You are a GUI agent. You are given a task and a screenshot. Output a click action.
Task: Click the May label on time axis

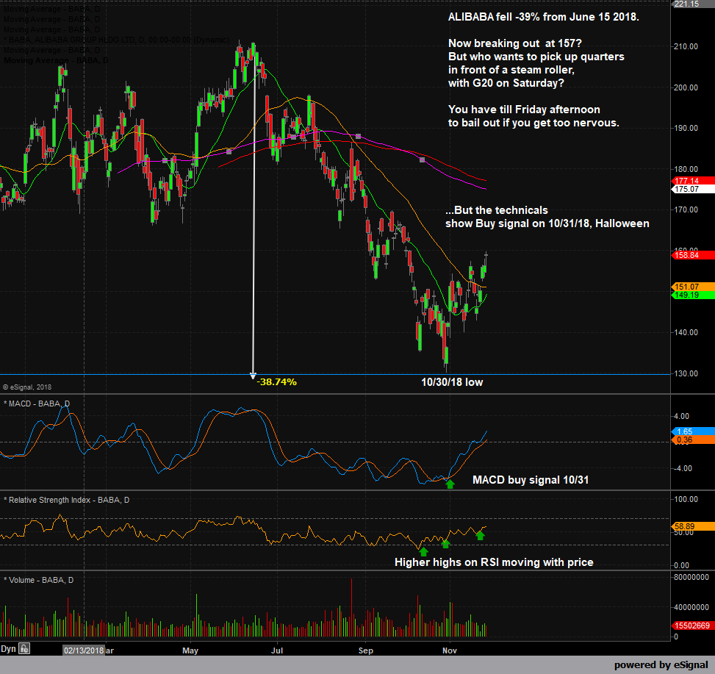[190, 650]
